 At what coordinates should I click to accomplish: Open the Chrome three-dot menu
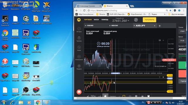click(184, 10)
